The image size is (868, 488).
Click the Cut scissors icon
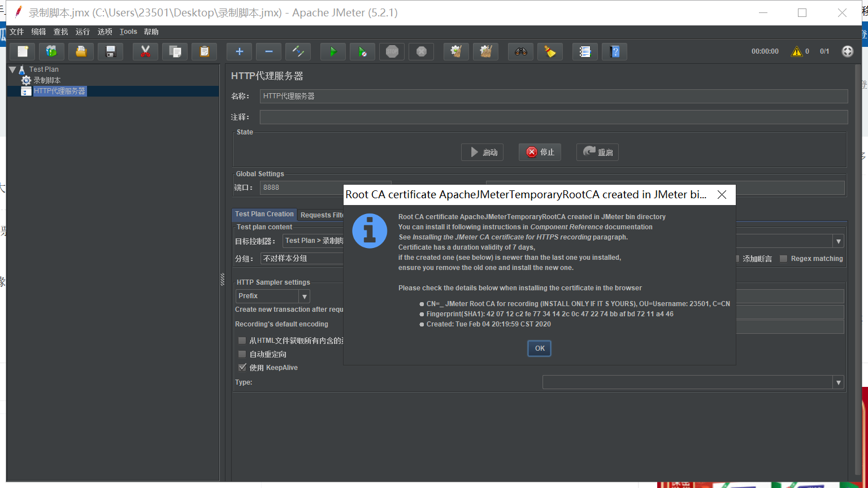click(145, 51)
